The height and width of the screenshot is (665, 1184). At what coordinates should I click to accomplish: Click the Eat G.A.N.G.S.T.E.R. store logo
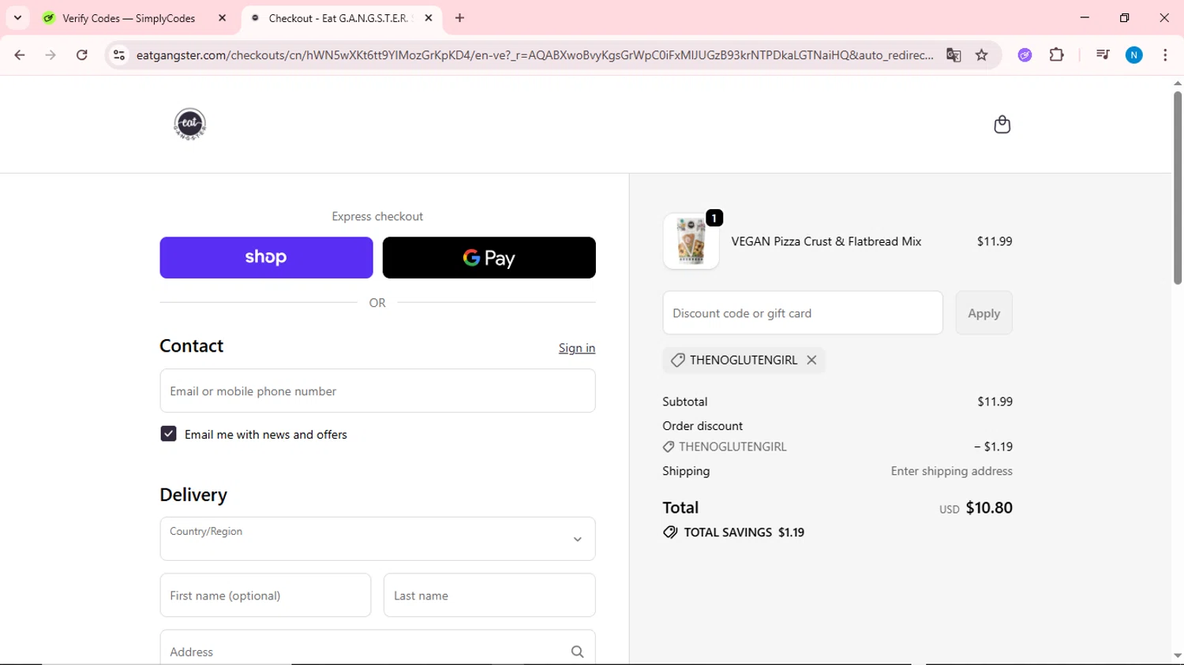[x=189, y=124]
